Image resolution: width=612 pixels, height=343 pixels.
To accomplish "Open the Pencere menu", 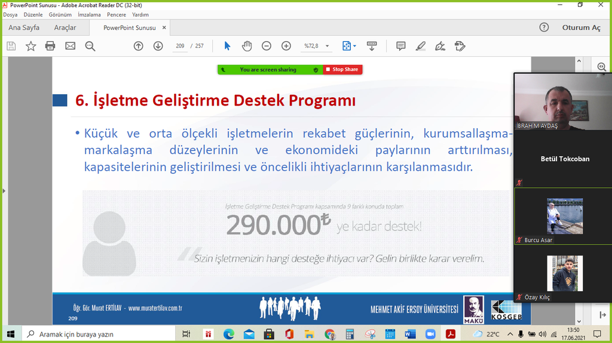I will coord(117,14).
